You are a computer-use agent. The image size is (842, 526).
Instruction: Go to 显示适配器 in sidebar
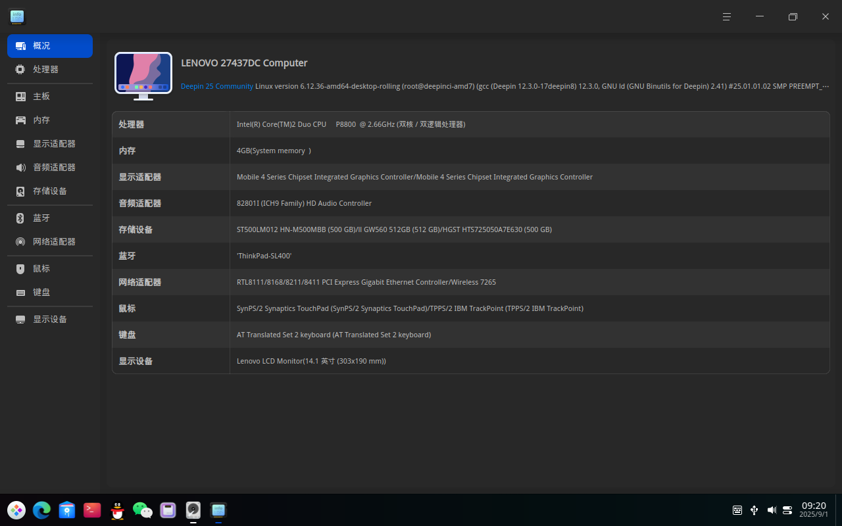[50, 144]
